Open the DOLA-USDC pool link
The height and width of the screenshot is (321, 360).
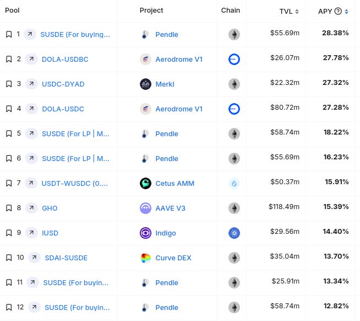pos(63,109)
